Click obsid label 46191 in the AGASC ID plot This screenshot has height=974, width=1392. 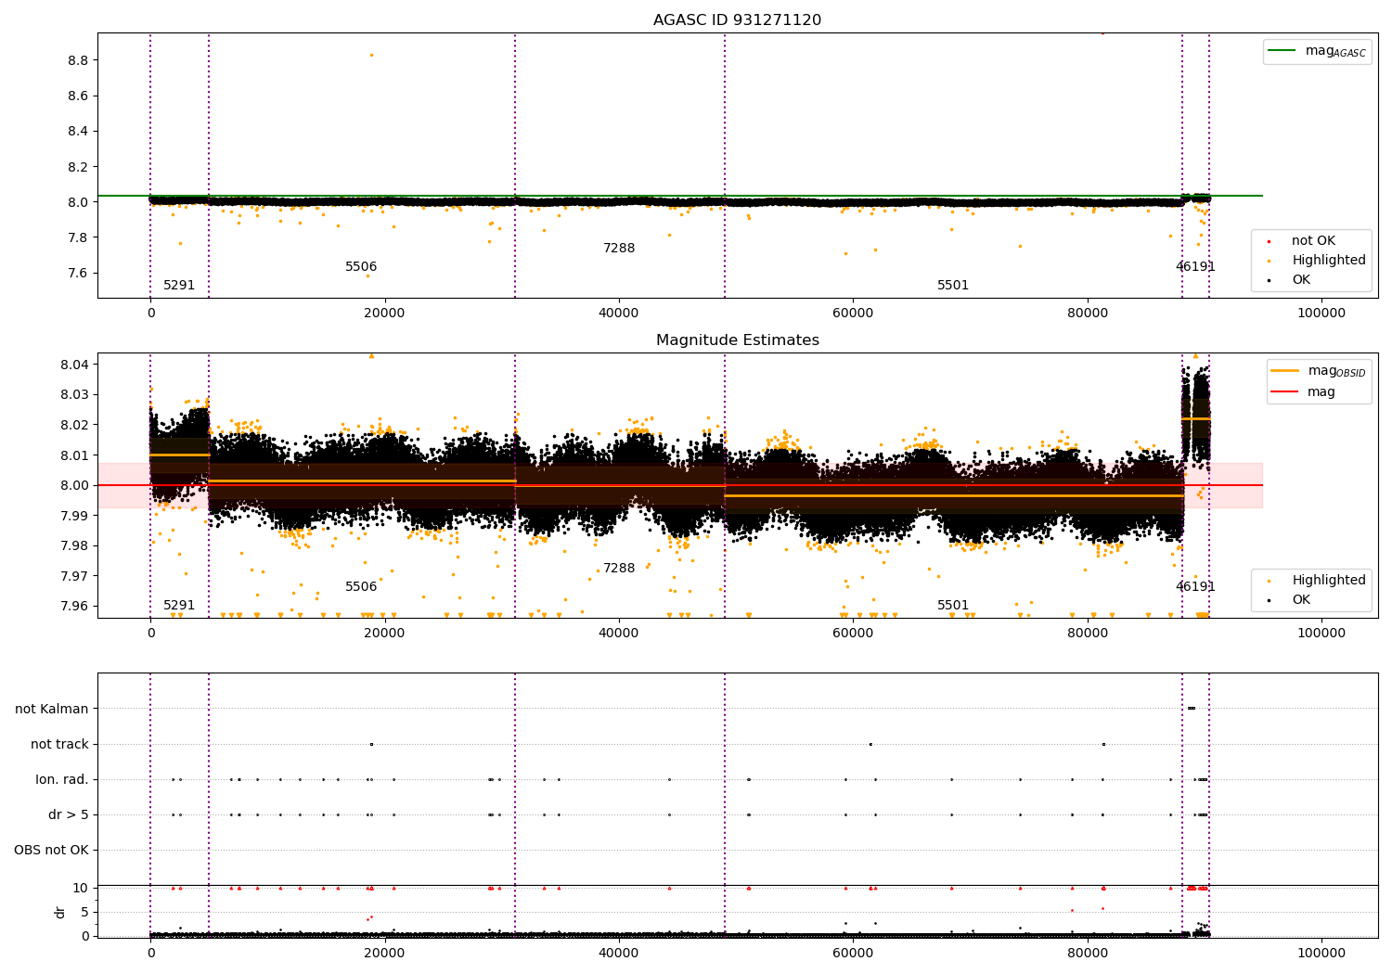pyautogui.click(x=1195, y=267)
